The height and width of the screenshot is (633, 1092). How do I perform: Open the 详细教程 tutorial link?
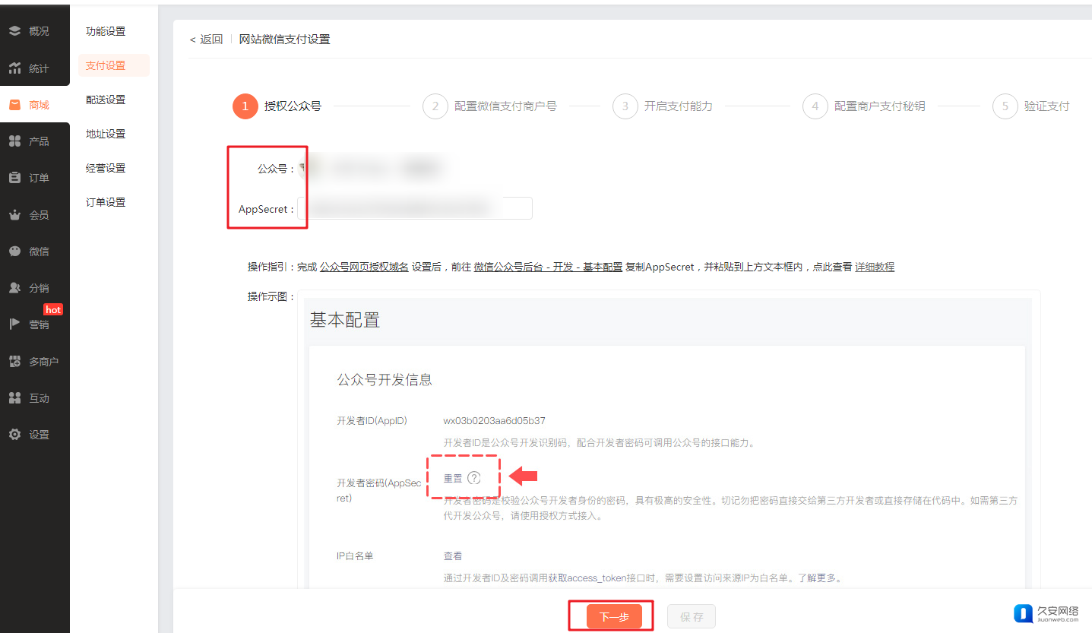[x=875, y=267]
